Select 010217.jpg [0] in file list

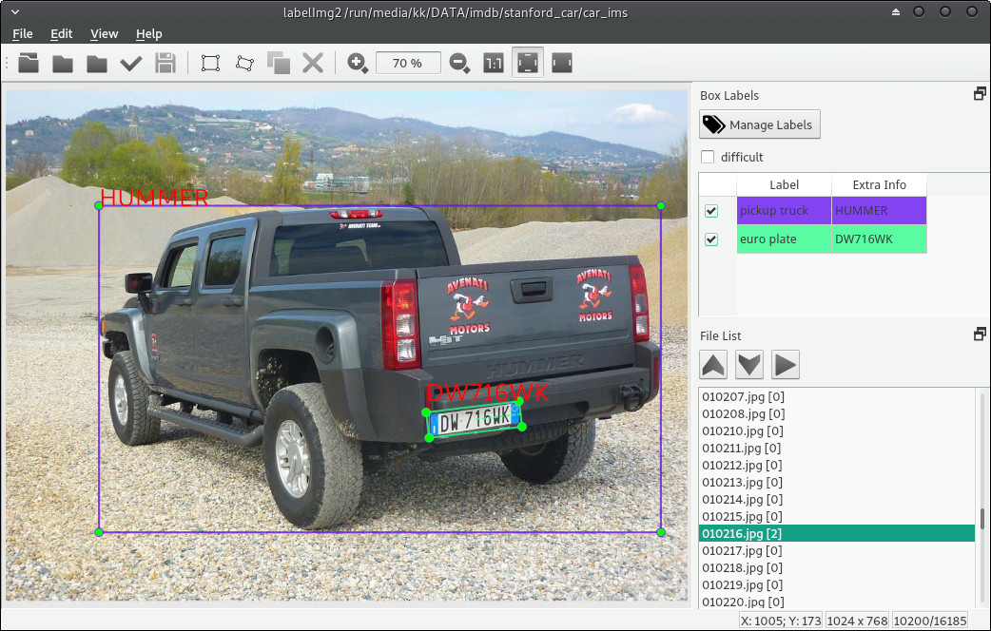point(837,550)
